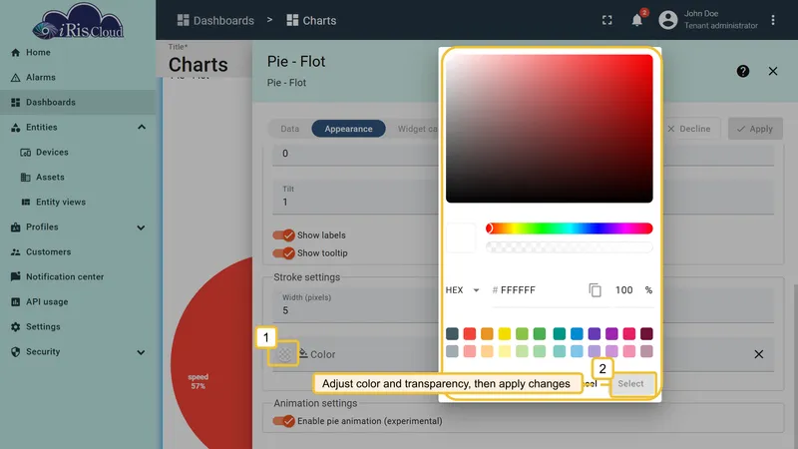
Task: Click the Security shield icon
Action: pyautogui.click(x=15, y=352)
